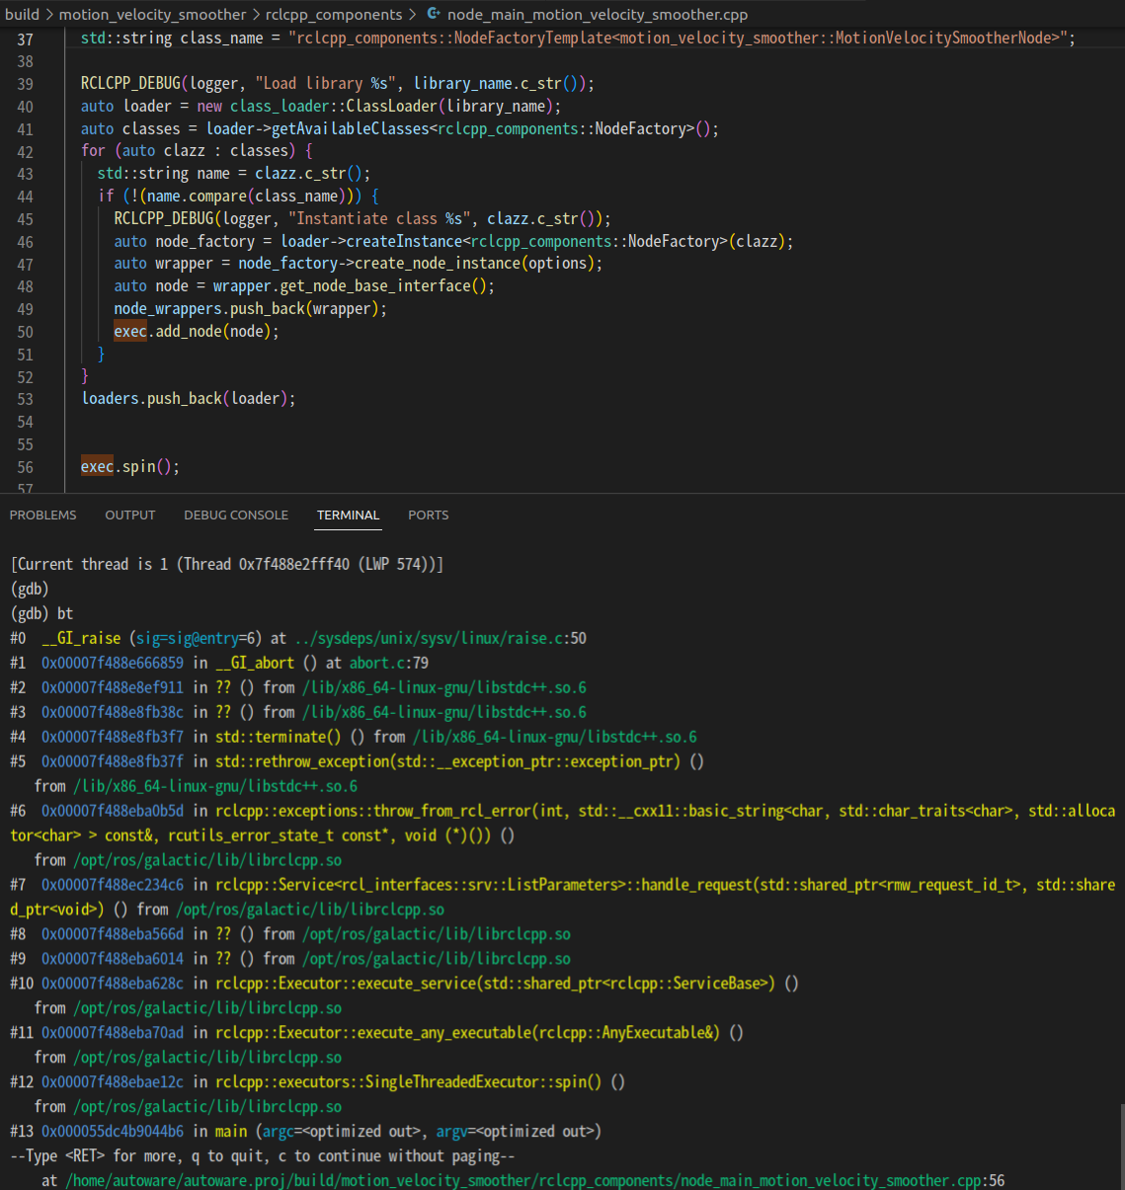The image size is (1125, 1190).
Task: Click line number 56 gutter to set breakpoint
Action: click(x=26, y=466)
